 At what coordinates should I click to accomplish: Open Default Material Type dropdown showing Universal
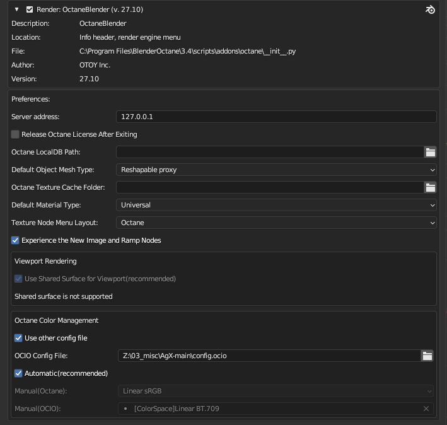pos(276,205)
